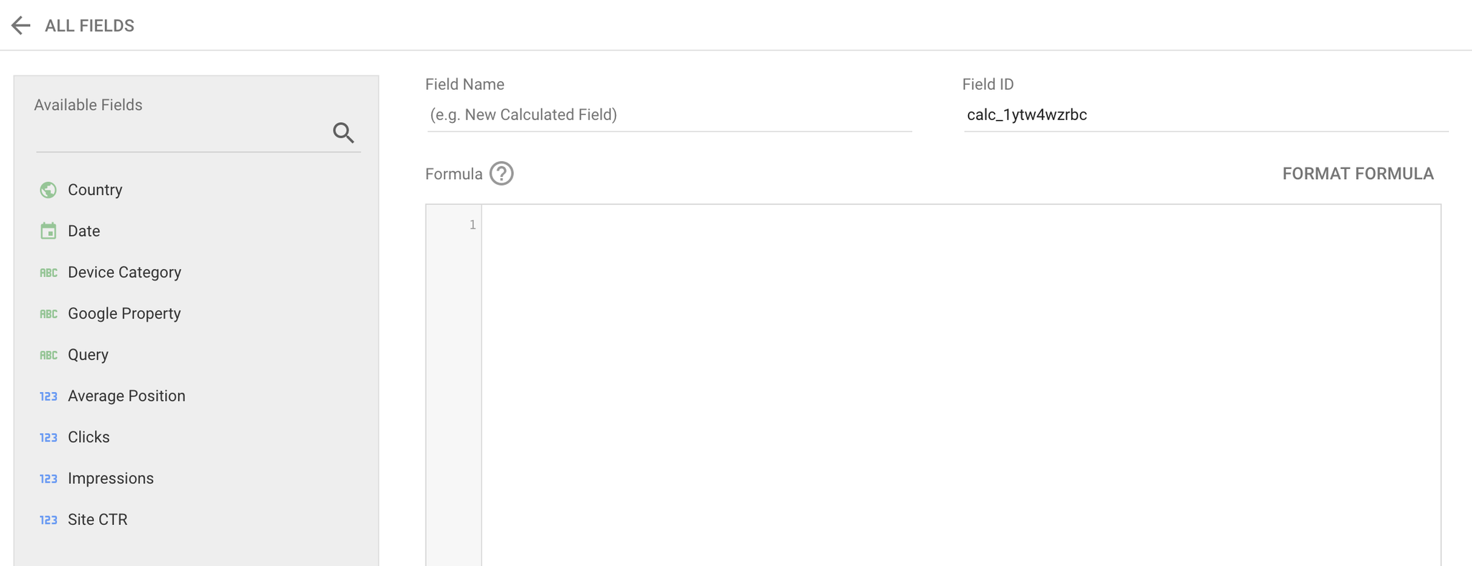The image size is (1472, 566).
Task: Open the Formula help question icon
Action: 502,173
